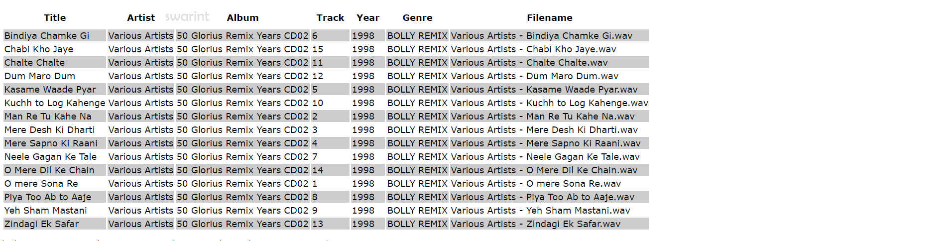Select the Piya Too Ab to Aaje title cell
Viewport: 952px width, 241px height.
pyautogui.click(x=48, y=197)
